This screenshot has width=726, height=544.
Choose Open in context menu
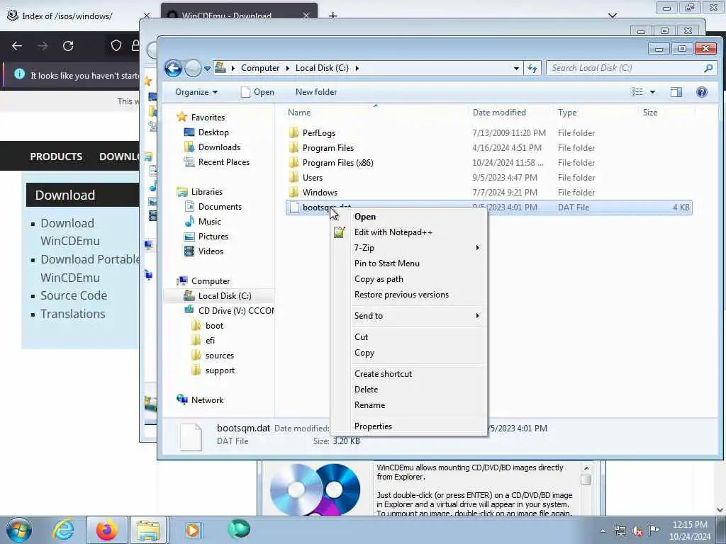[x=409, y=217]
